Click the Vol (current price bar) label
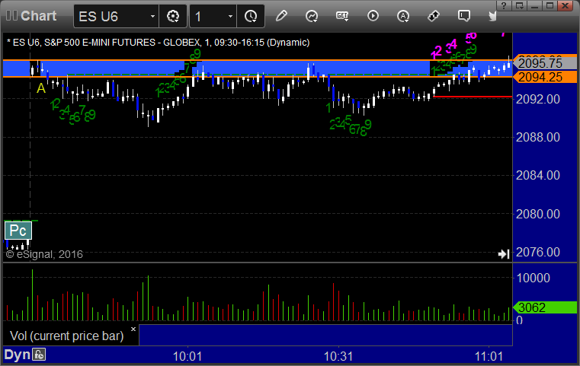This screenshot has width=580, height=366. [66, 336]
